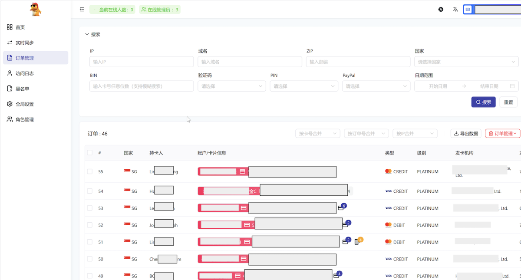
Task: Click the card icon with badge 4 in row 49
Action: [x=336, y=276]
